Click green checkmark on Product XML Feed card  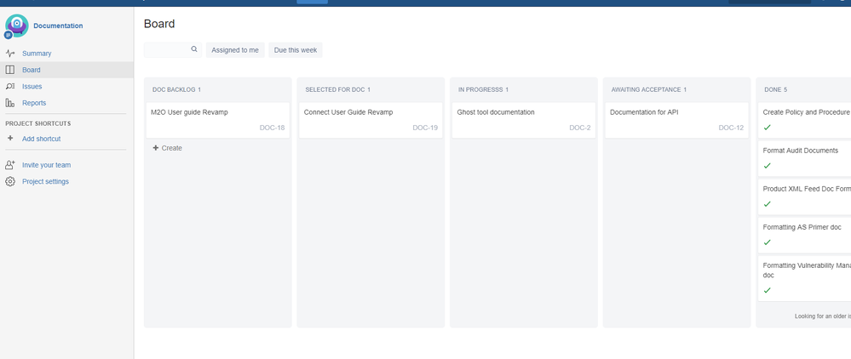767,204
